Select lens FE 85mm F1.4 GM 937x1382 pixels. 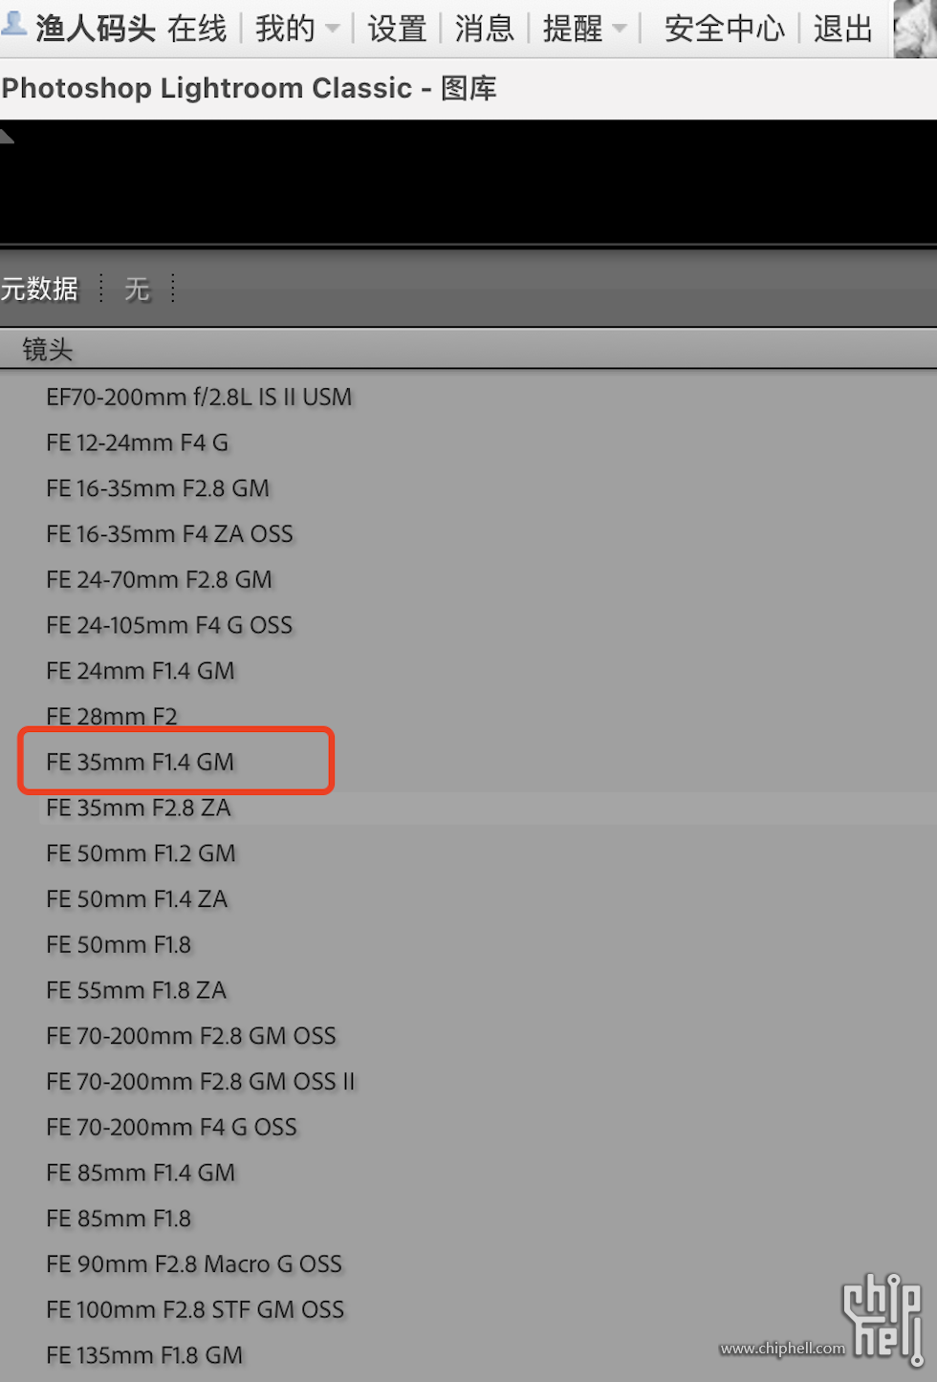tap(141, 1173)
